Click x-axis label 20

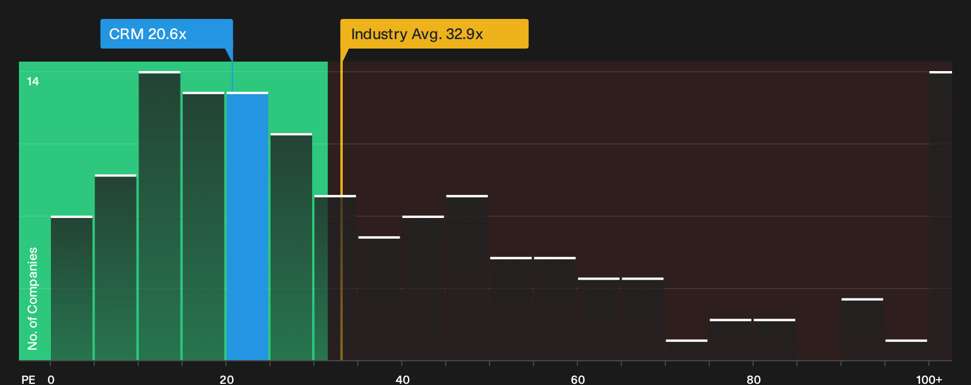pyautogui.click(x=226, y=380)
